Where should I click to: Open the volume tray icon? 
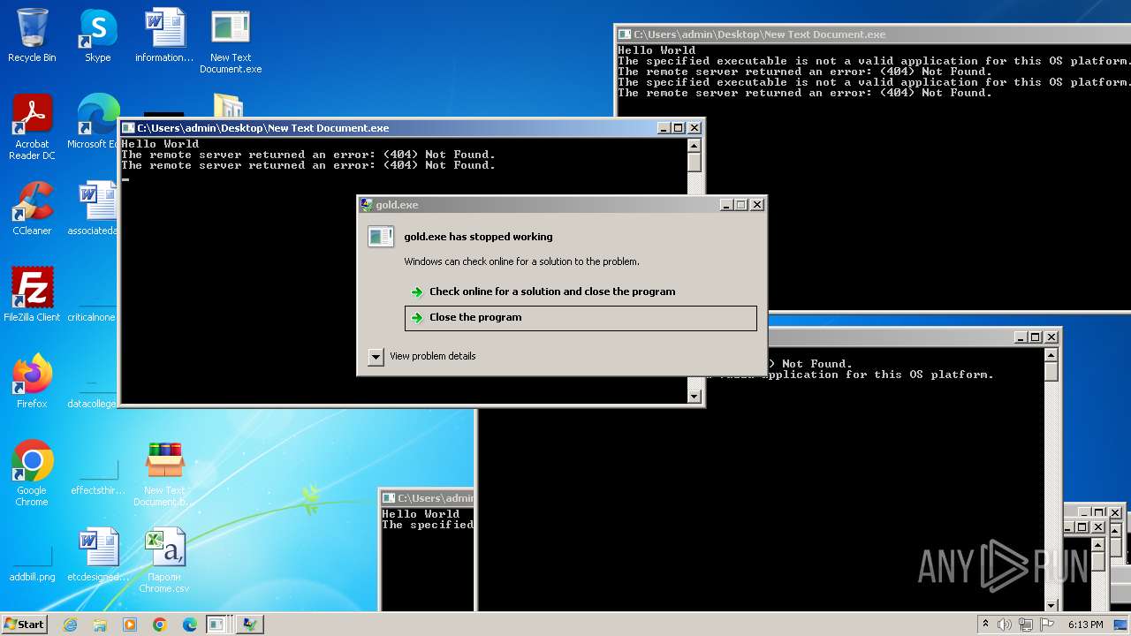pos(1005,625)
